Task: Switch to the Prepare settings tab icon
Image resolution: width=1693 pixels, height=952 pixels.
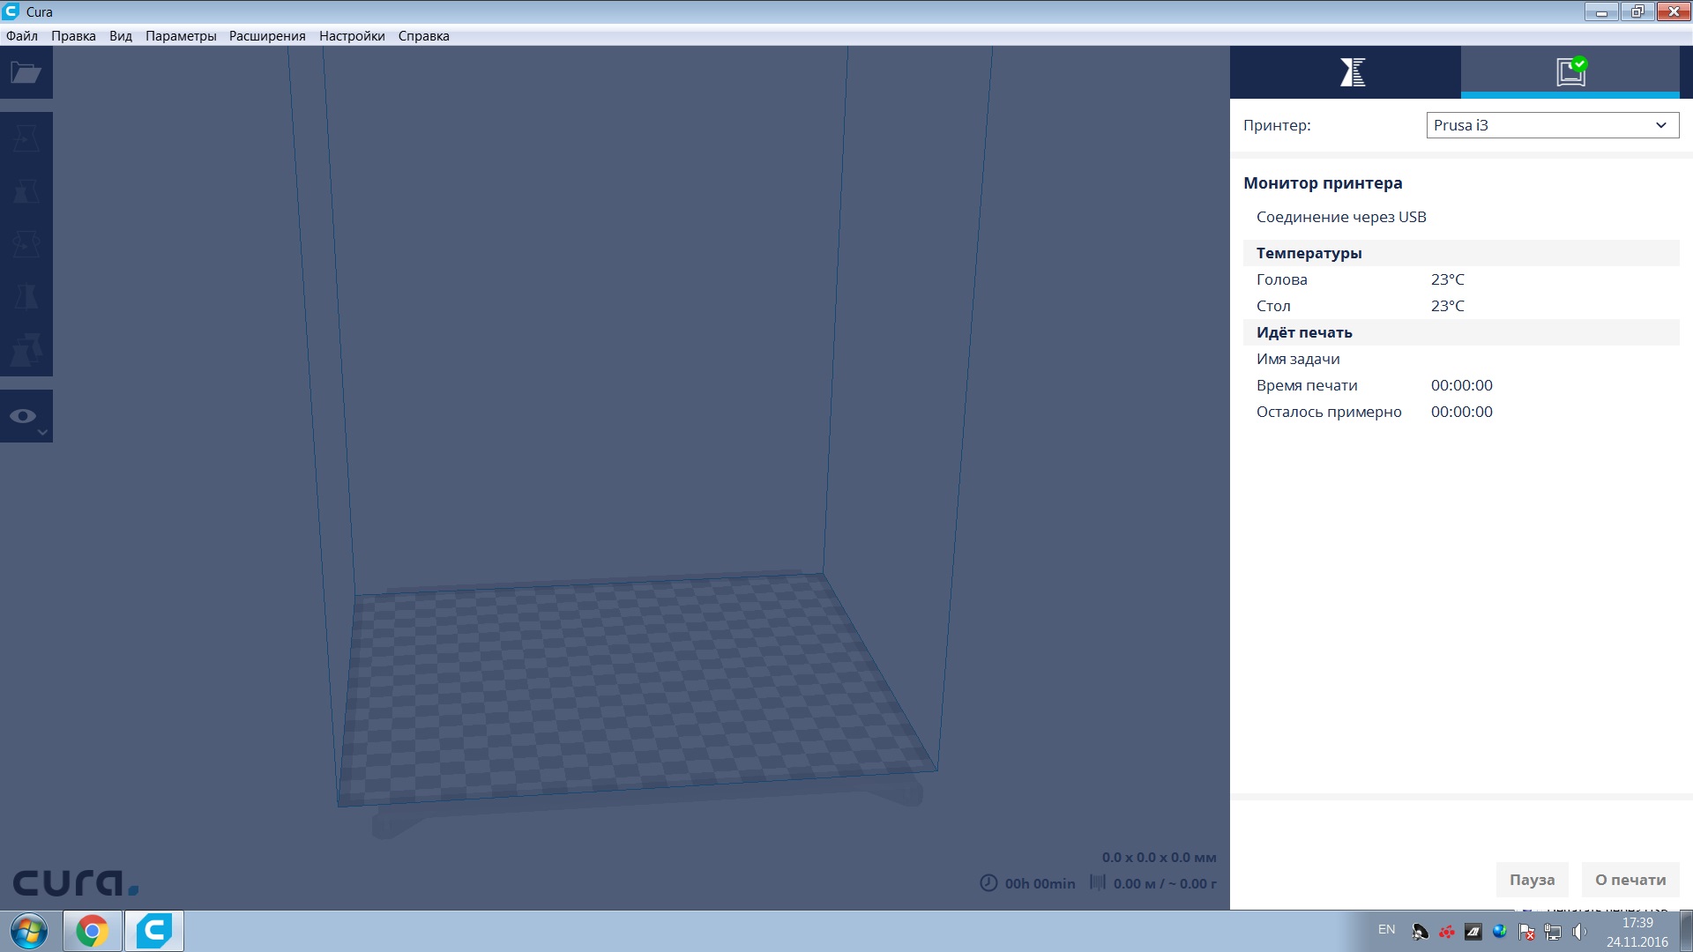Action: pos(1352,72)
